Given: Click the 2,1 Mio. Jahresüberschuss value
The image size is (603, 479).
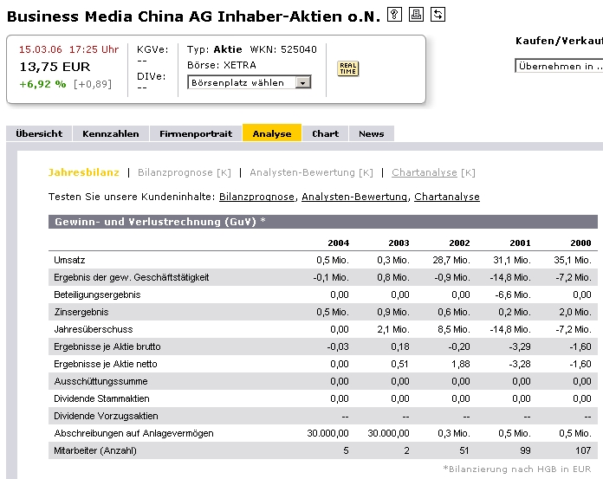Looking at the screenshot, I should [393, 329].
